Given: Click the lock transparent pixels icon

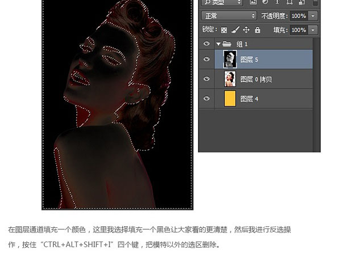Looking at the screenshot, I should pos(224,30).
